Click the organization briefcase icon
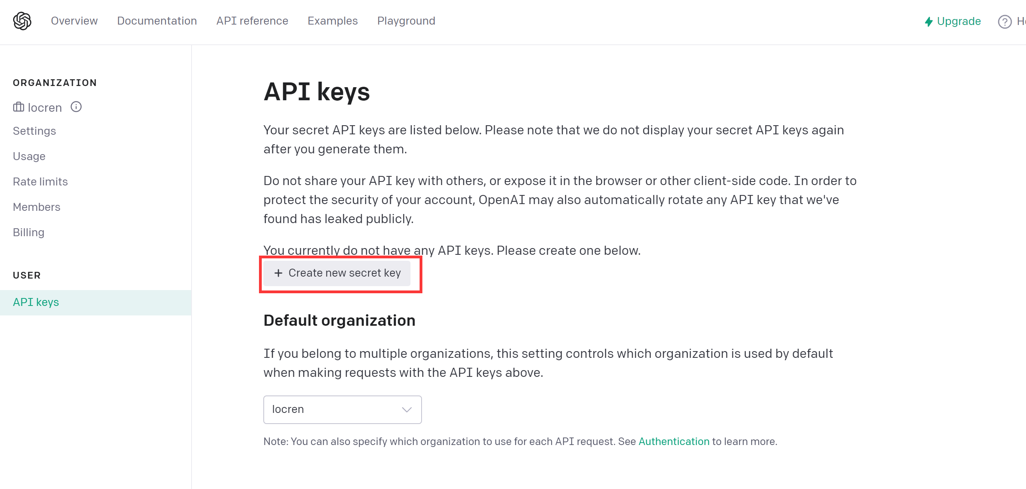The height and width of the screenshot is (489, 1026). click(18, 107)
